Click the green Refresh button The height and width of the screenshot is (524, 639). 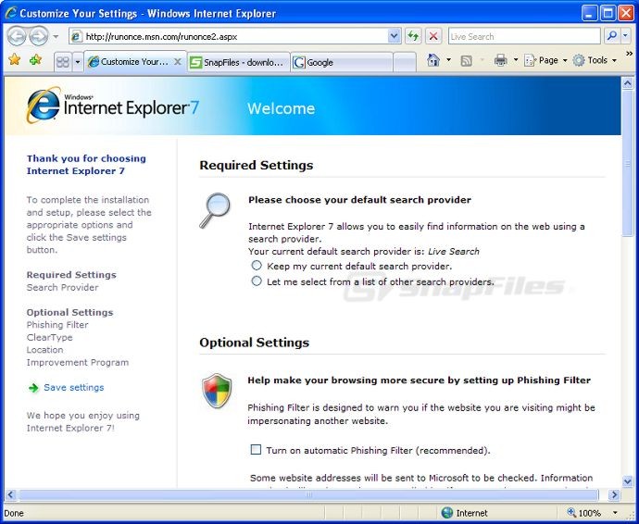[x=413, y=37]
